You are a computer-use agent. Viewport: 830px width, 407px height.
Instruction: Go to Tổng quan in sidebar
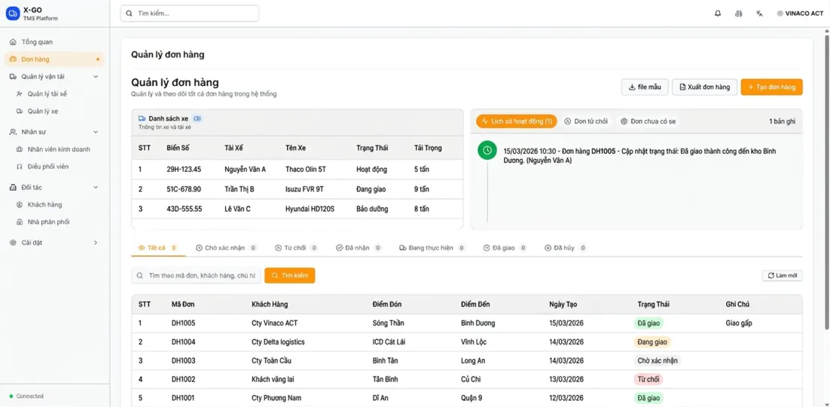click(x=37, y=42)
